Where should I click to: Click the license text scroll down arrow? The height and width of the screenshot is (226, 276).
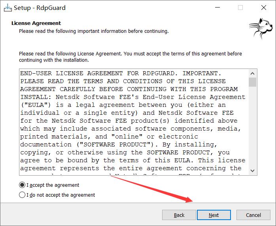[252, 171]
